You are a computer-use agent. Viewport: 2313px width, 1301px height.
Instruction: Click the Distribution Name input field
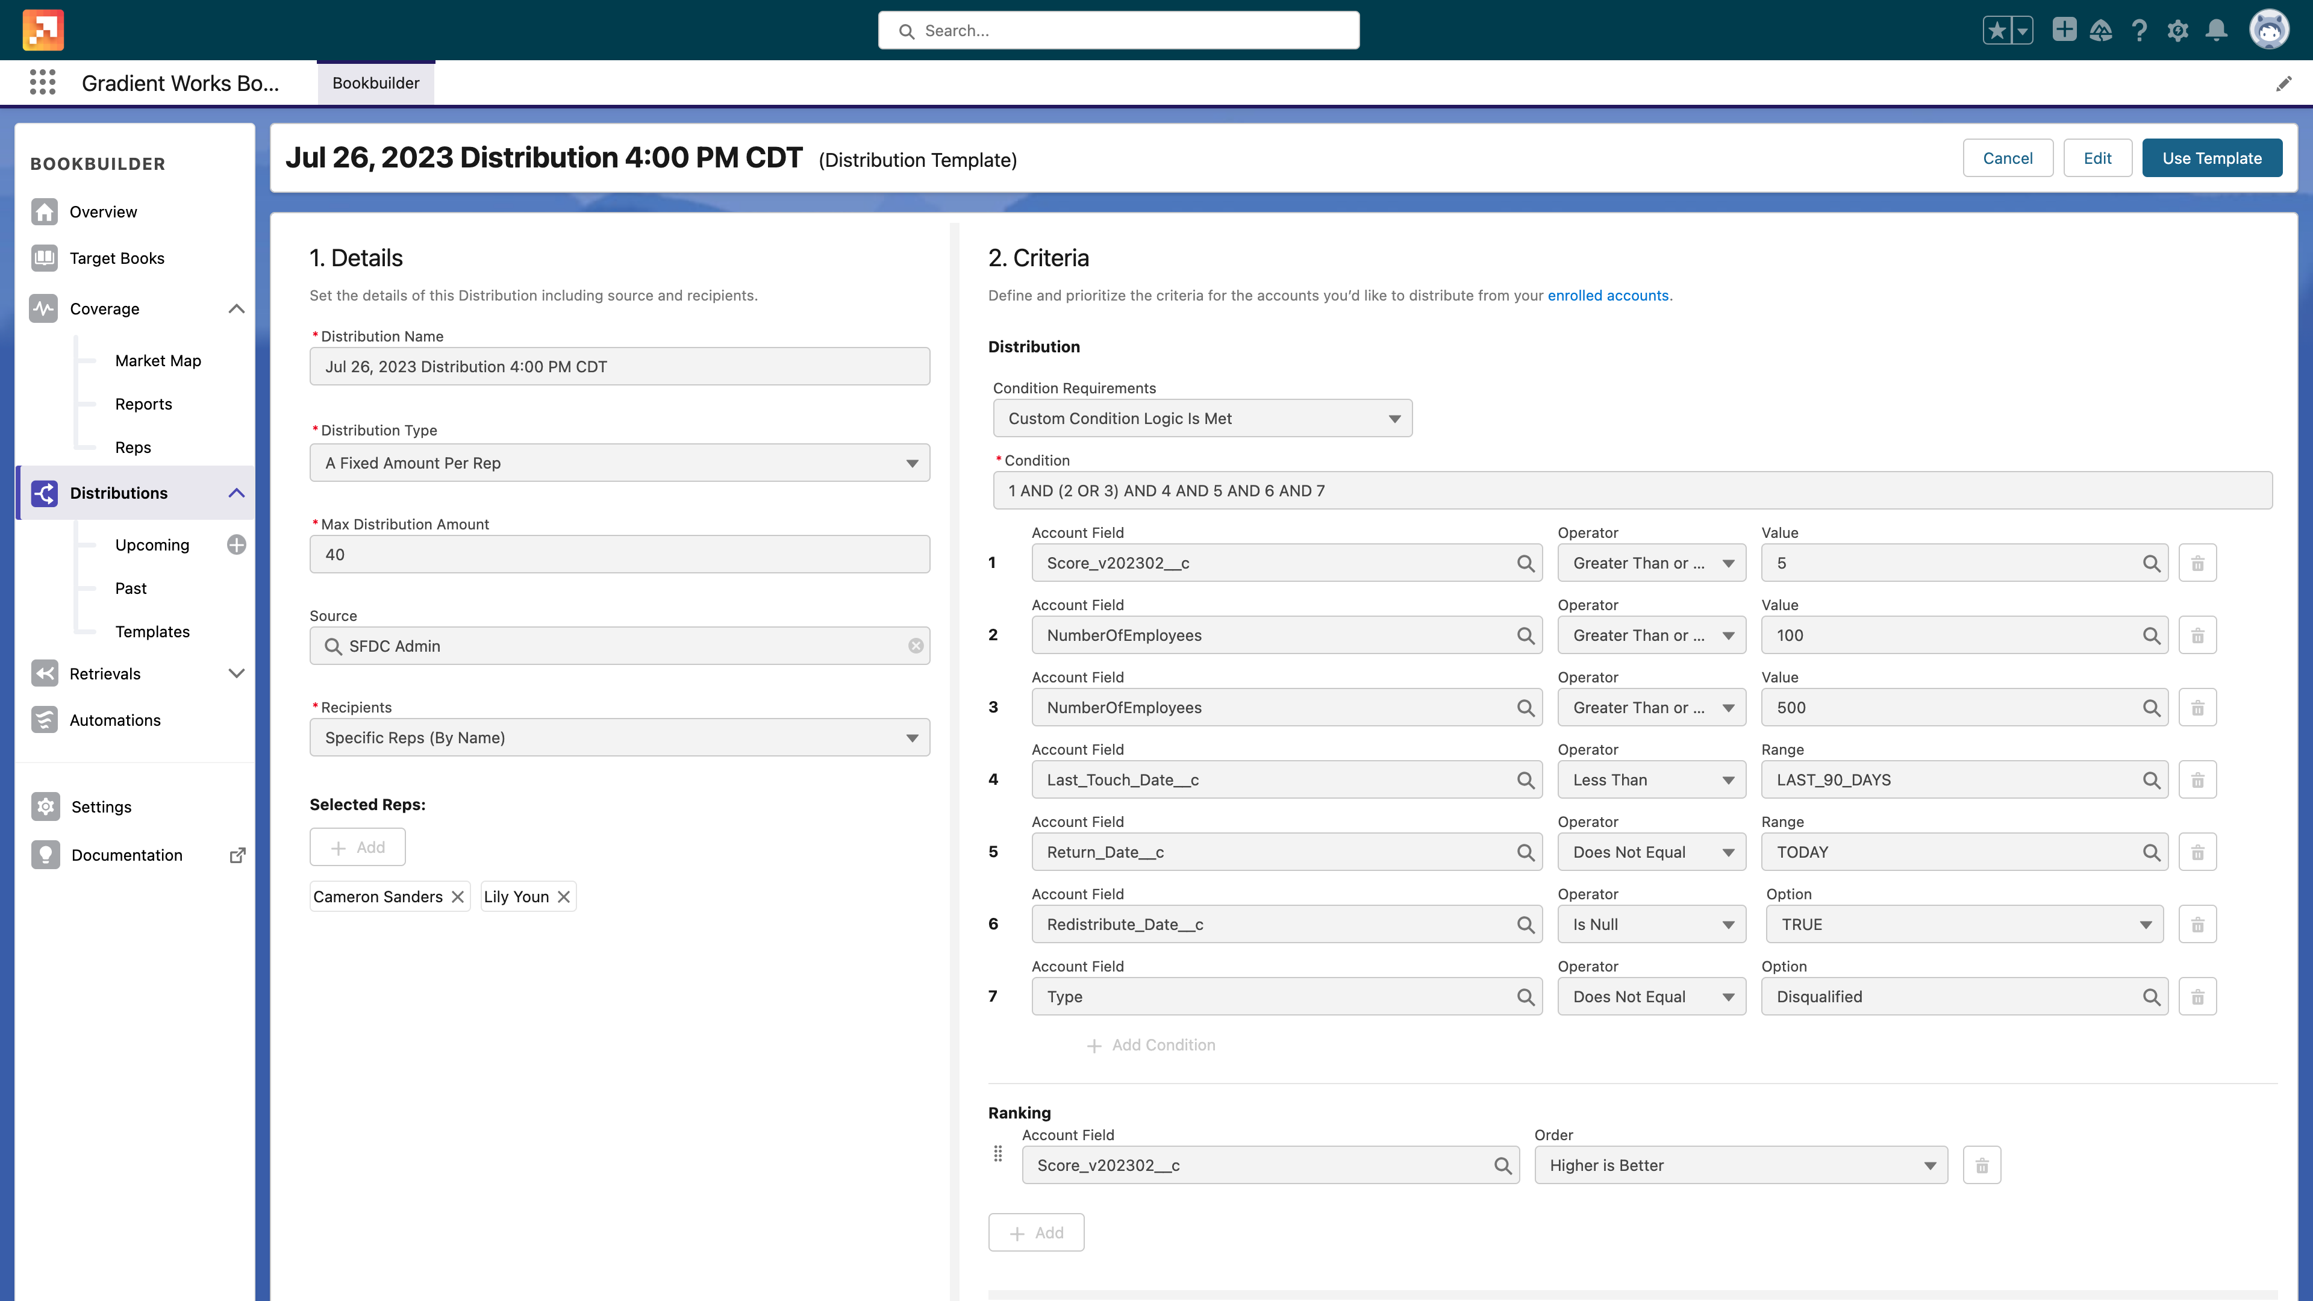(620, 367)
